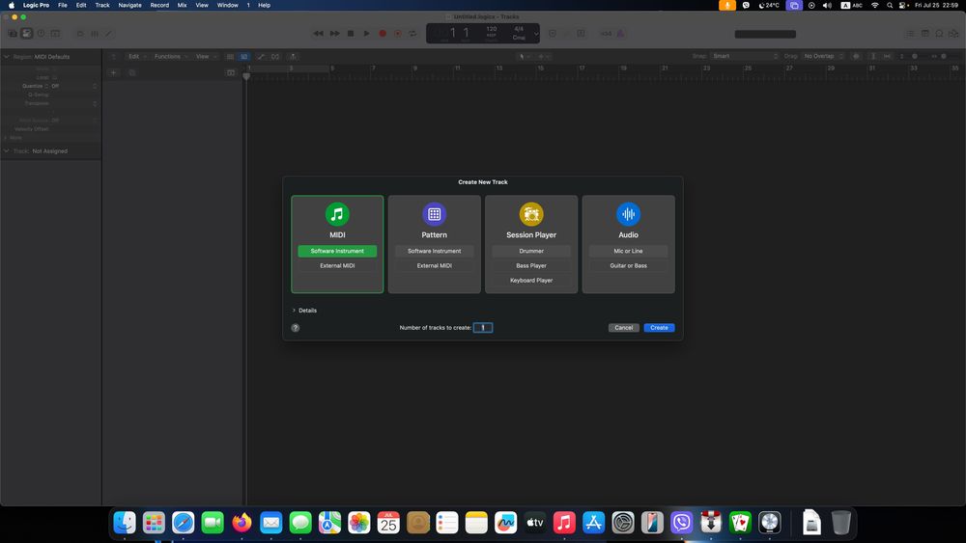The height and width of the screenshot is (543, 966).
Task: Open the LCD display mode dropdown arrow
Action: click(535, 33)
